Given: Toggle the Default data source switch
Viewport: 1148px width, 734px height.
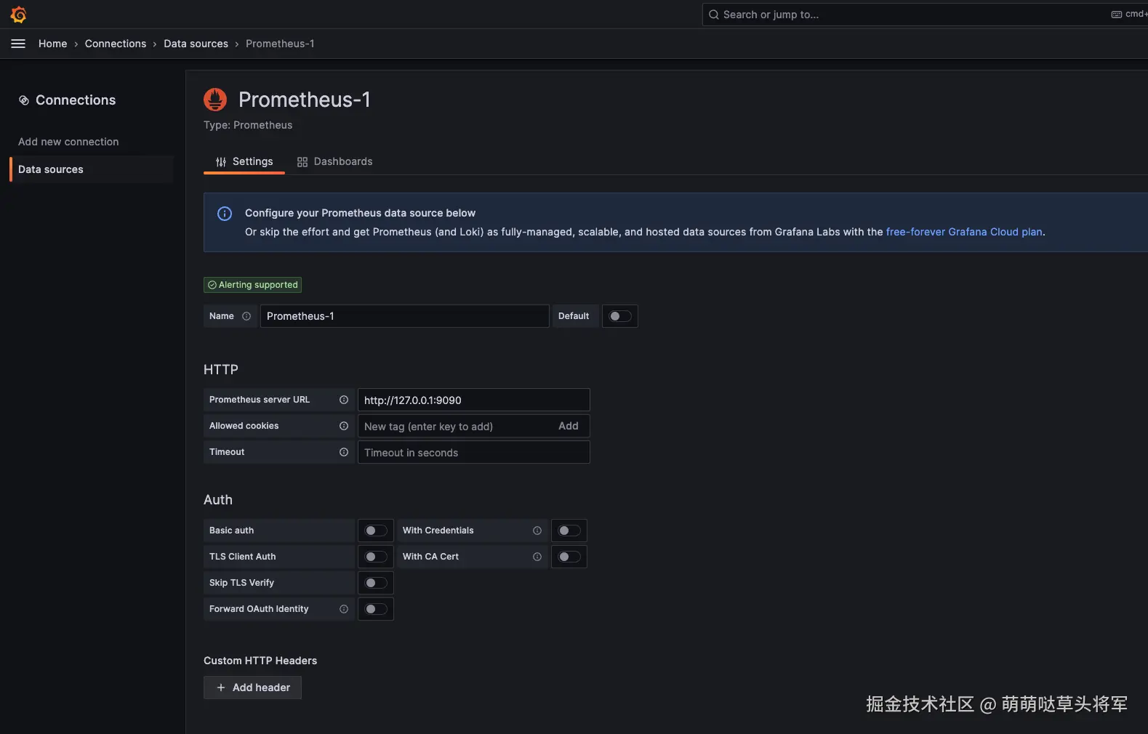Looking at the screenshot, I should coord(620,316).
